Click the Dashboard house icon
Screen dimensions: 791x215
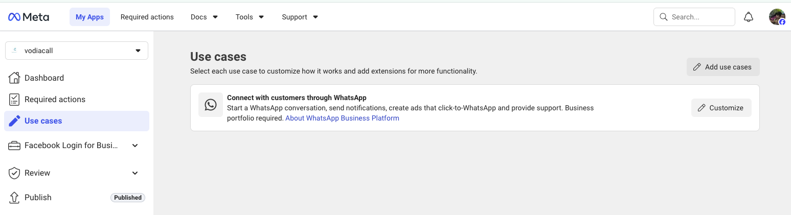[14, 78]
